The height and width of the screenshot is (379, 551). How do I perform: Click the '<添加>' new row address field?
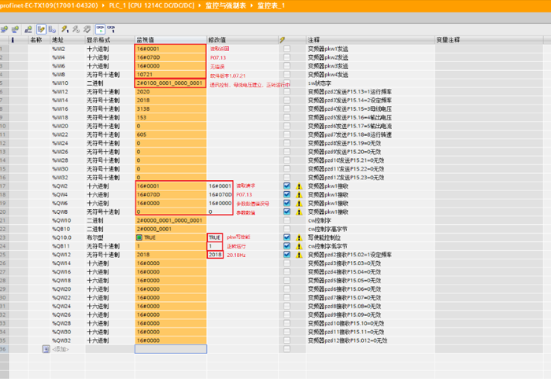[61, 348]
